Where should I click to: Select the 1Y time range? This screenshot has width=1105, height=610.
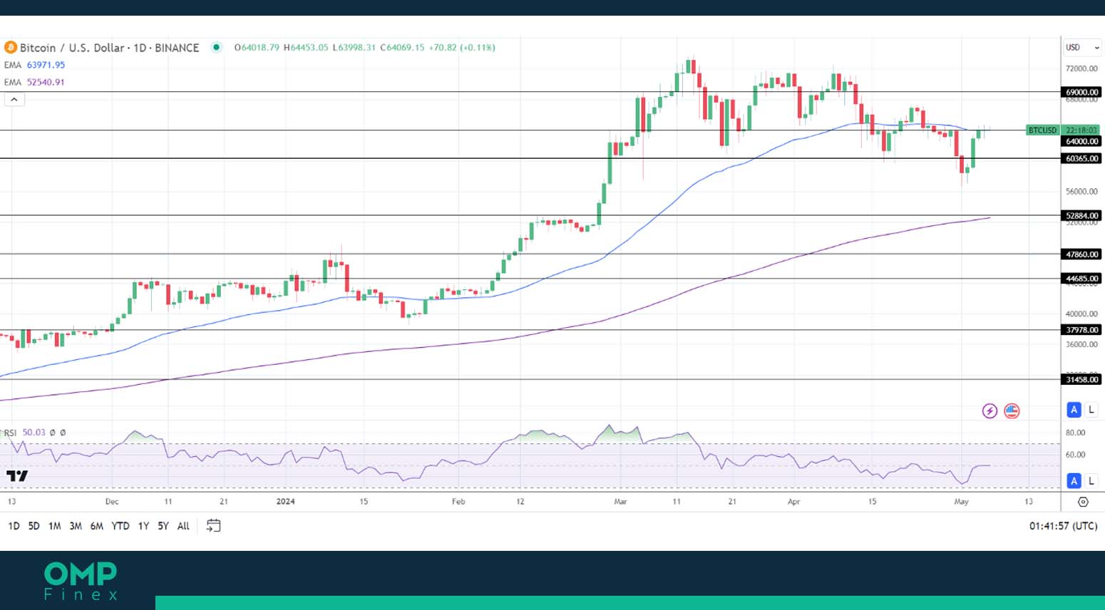pyautogui.click(x=143, y=526)
